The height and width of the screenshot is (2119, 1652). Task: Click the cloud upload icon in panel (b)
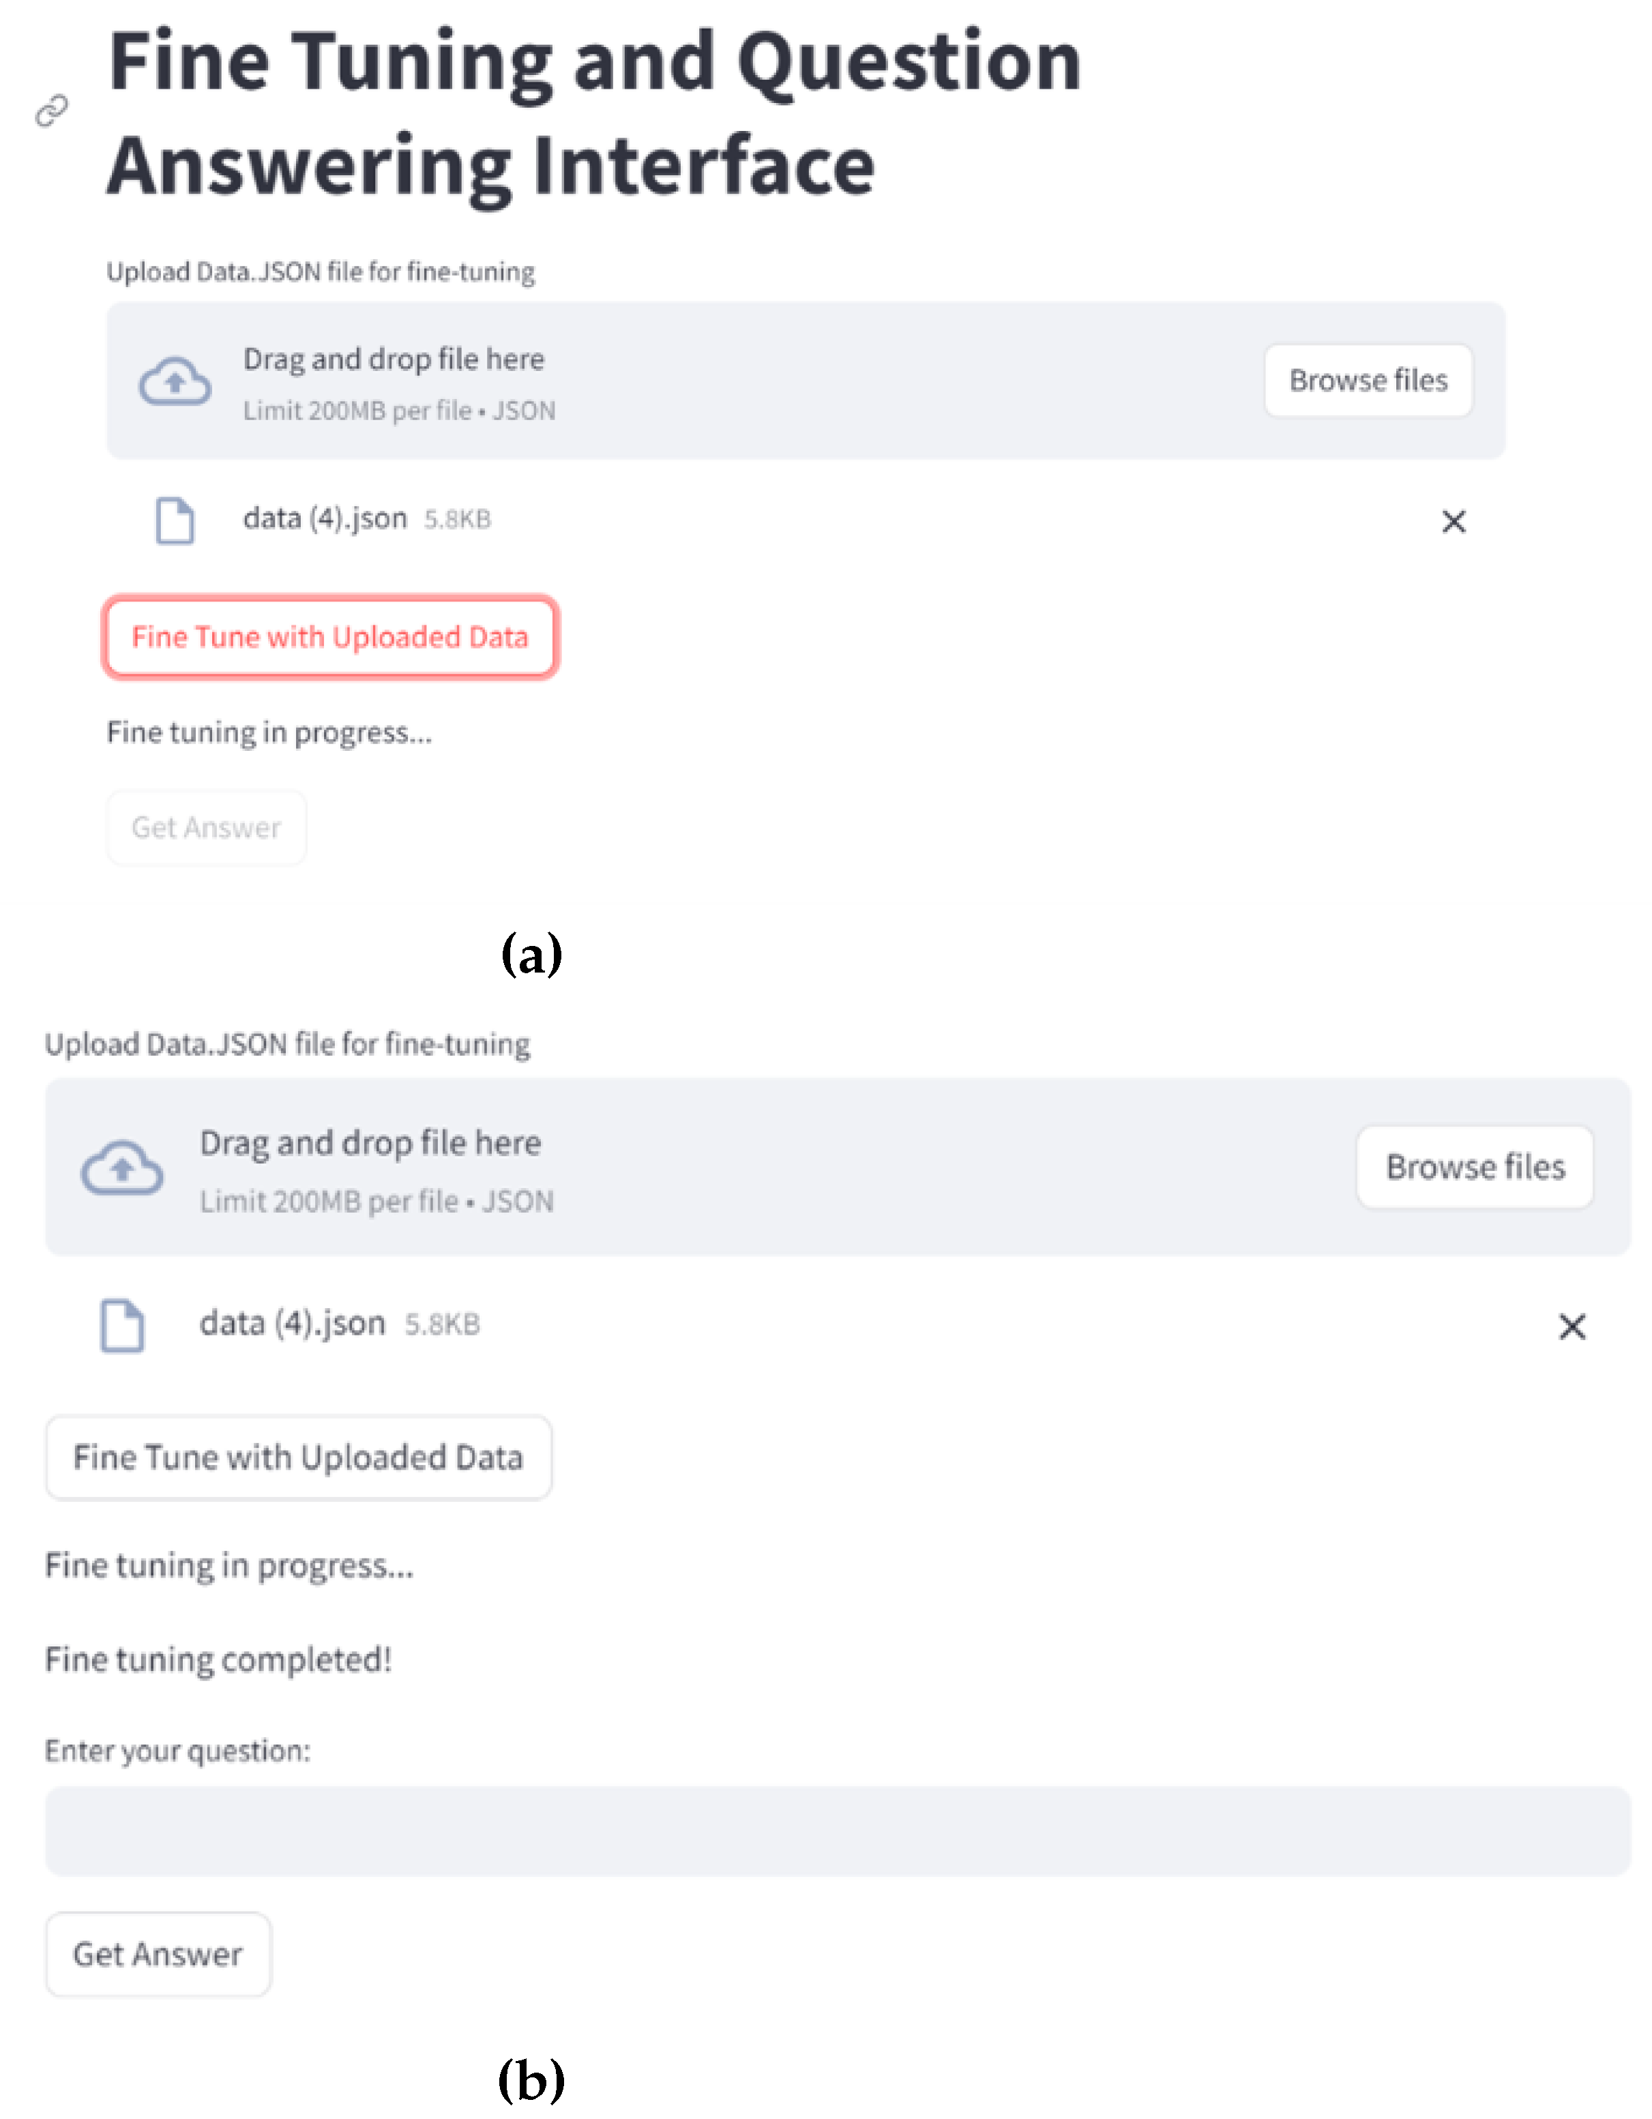tap(122, 1167)
